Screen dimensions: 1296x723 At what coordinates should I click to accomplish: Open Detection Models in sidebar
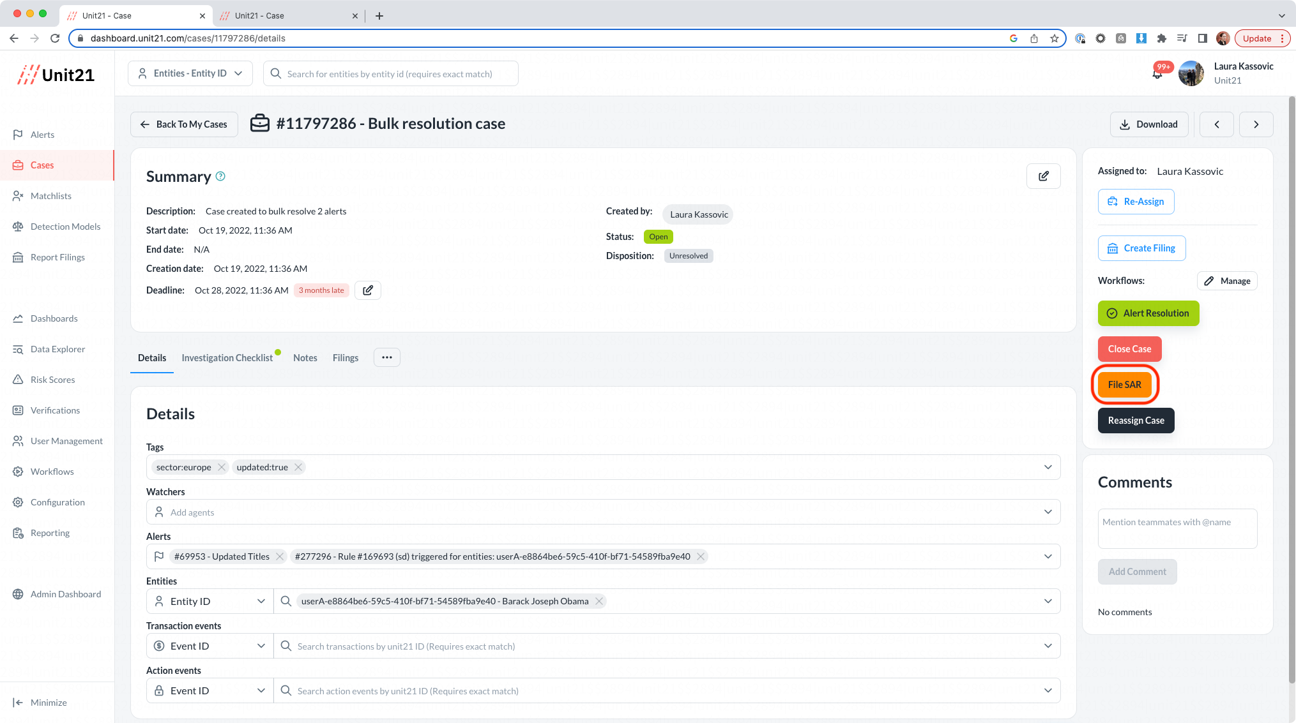[x=65, y=227]
